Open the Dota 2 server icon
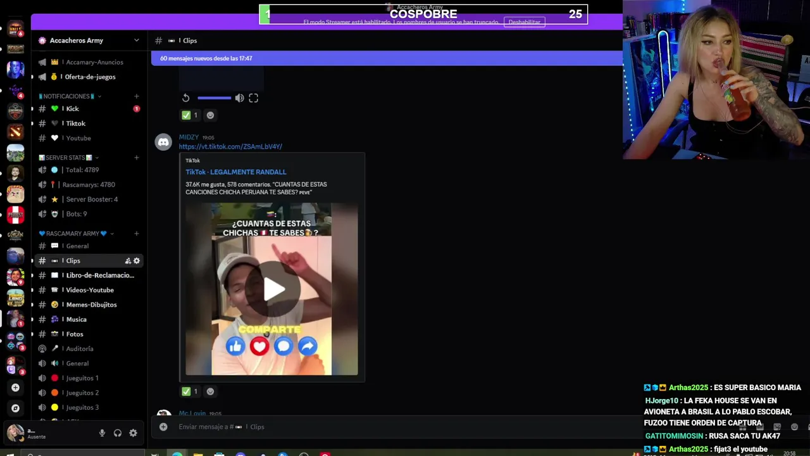810x456 pixels. 15,131
